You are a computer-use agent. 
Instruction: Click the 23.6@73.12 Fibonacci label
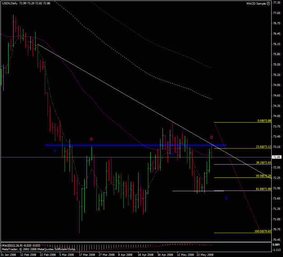pyautogui.click(x=264, y=147)
